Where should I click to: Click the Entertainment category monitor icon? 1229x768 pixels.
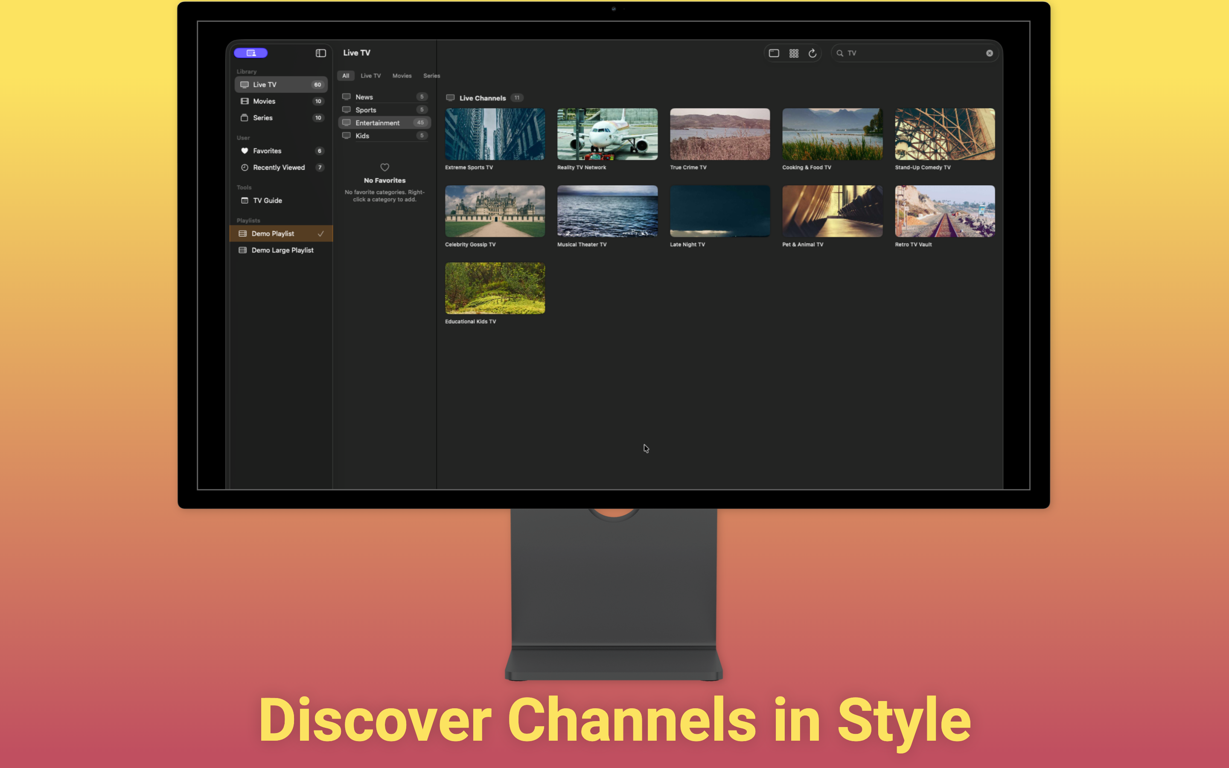tap(347, 122)
